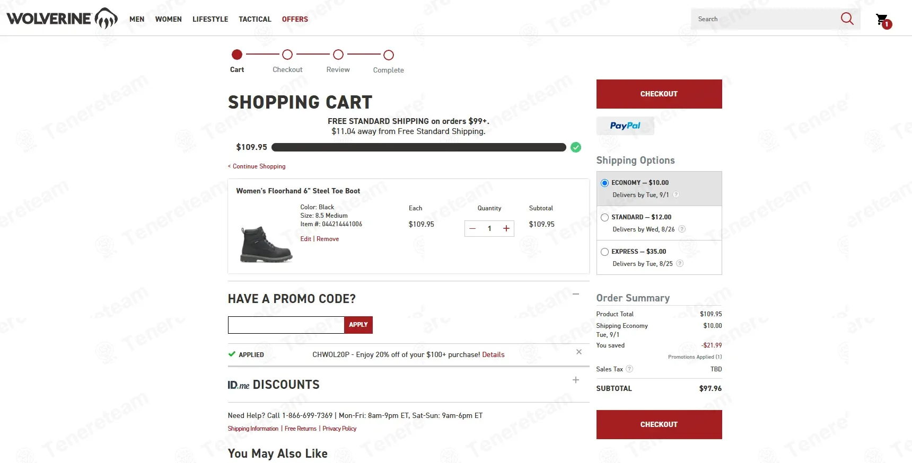The image size is (912, 463).
Task: Click the Standard delivery help icon
Action: (x=682, y=229)
